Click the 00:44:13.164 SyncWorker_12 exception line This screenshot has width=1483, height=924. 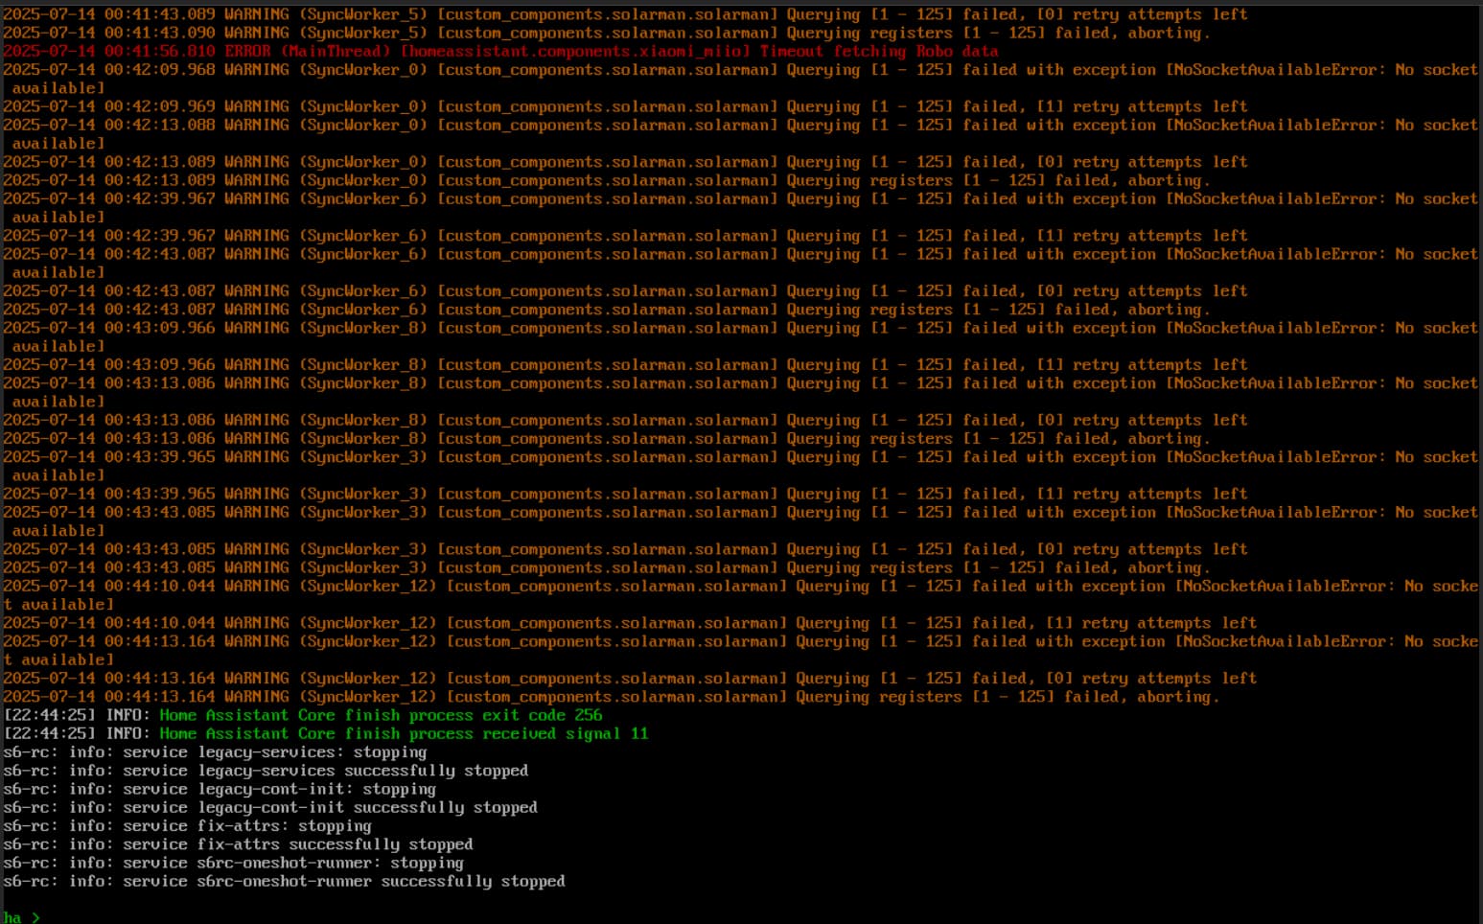(741, 651)
